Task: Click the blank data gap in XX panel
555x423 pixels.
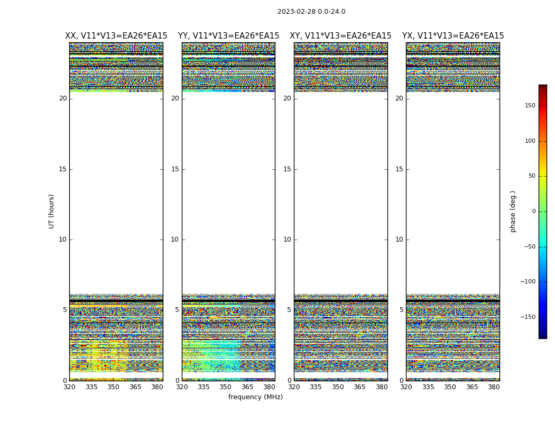Action: coord(116,193)
